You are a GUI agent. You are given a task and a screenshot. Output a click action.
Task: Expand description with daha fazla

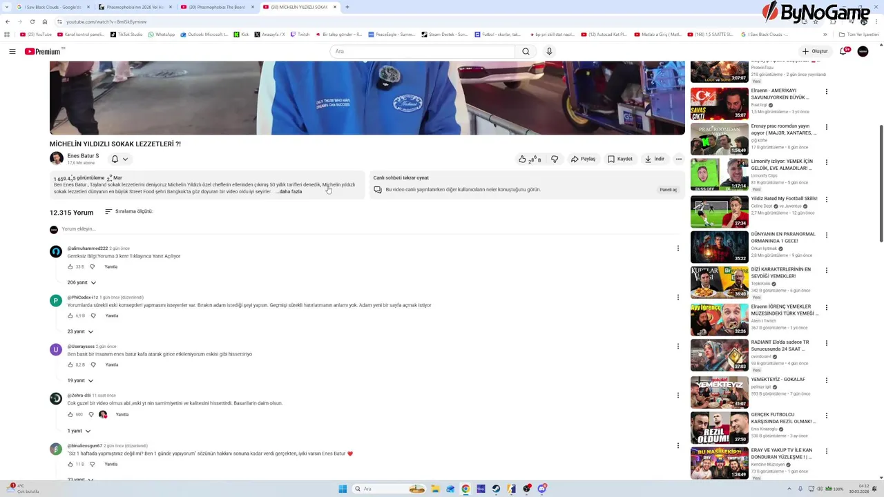289,191
